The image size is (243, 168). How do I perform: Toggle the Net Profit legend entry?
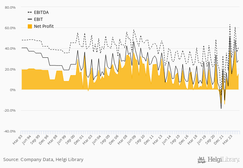(41, 26)
